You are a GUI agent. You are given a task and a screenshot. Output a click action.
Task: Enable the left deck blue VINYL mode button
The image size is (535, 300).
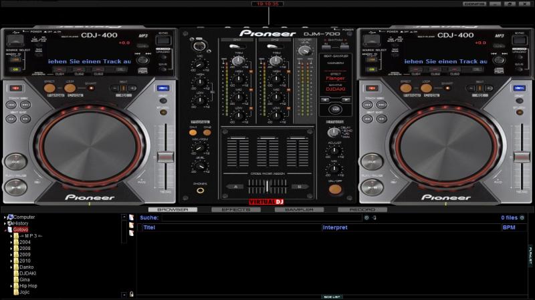(163, 88)
